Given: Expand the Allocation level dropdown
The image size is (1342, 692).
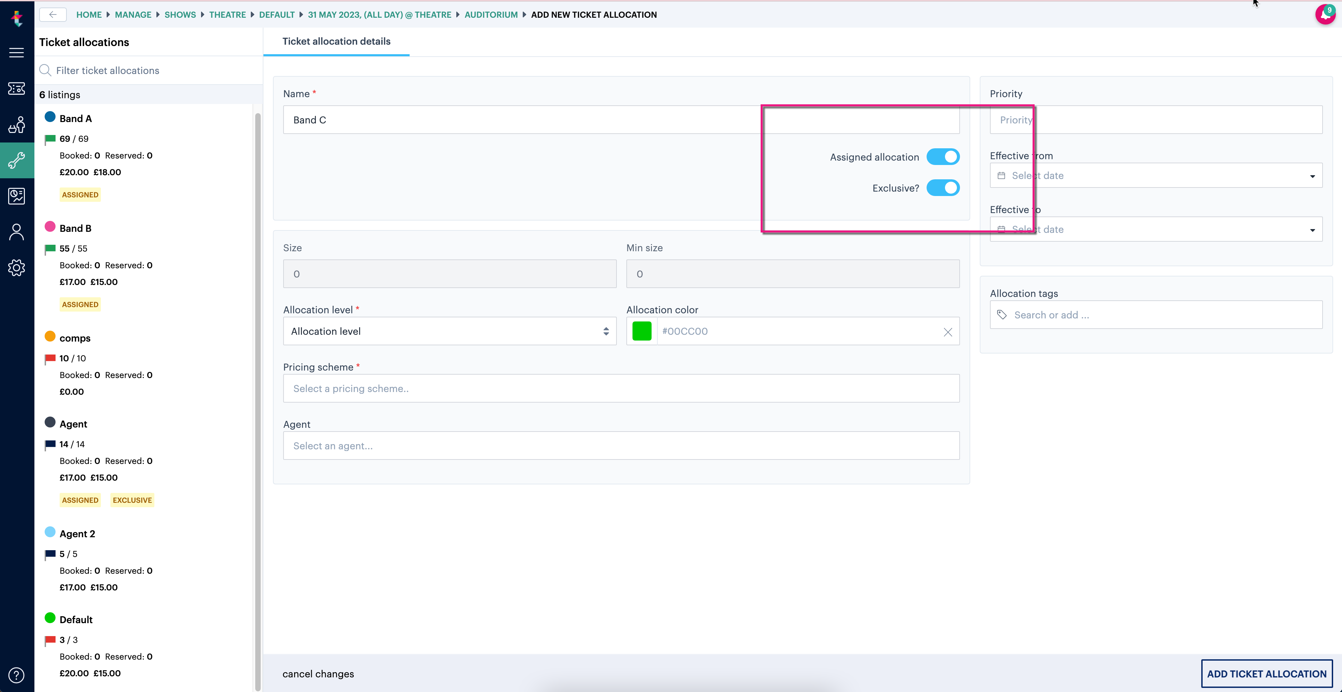Looking at the screenshot, I should 449,331.
